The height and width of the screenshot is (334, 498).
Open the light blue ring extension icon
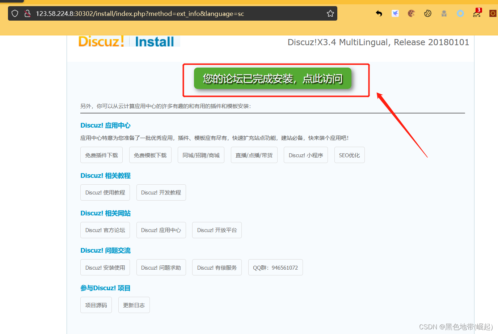460,13
